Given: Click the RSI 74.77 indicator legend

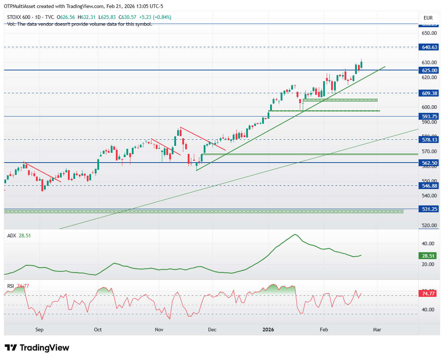Looking at the screenshot, I should coord(18,286).
